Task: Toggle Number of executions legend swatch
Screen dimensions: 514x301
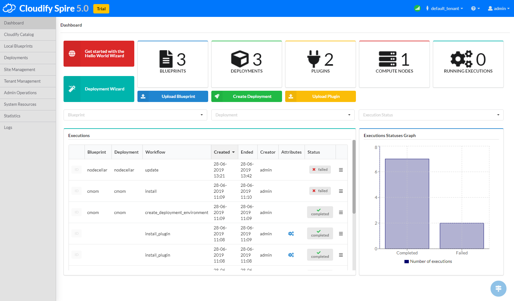Action: coord(407,262)
